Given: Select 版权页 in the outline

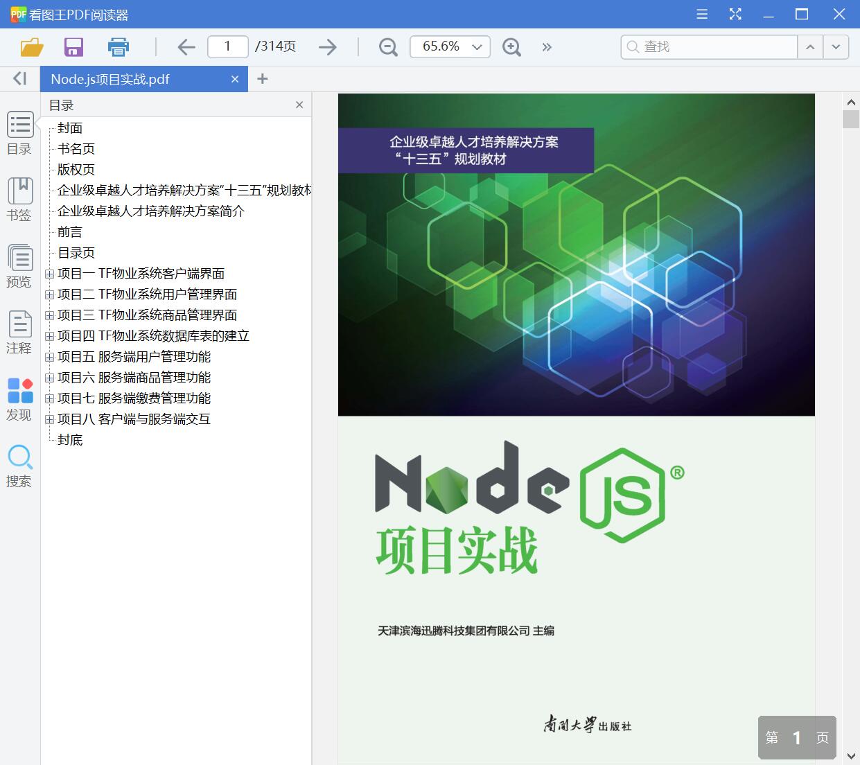Looking at the screenshot, I should [x=76, y=170].
